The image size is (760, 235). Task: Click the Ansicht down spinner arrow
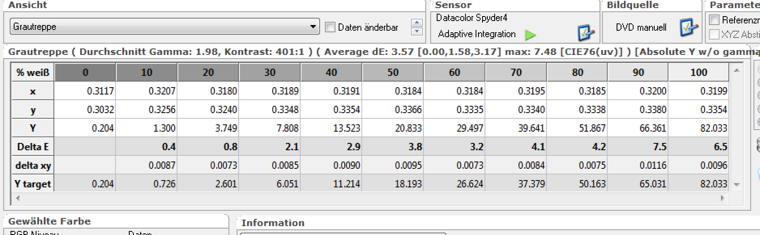point(417,31)
